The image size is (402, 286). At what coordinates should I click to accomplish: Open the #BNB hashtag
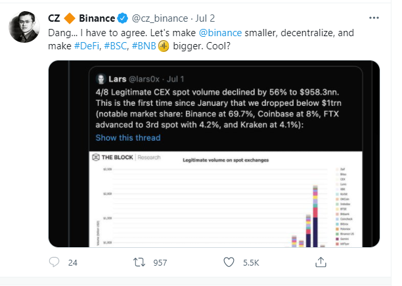tap(144, 46)
